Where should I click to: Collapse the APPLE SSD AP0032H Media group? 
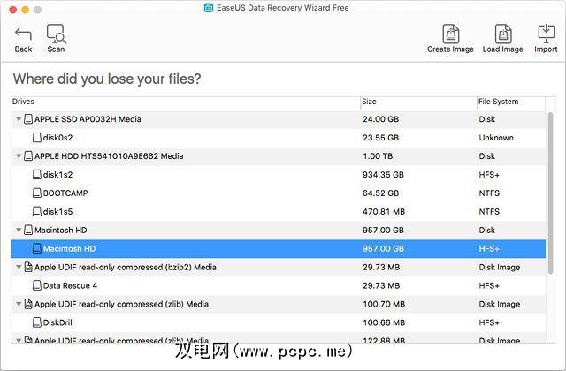pyautogui.click(x=19, y=119)
